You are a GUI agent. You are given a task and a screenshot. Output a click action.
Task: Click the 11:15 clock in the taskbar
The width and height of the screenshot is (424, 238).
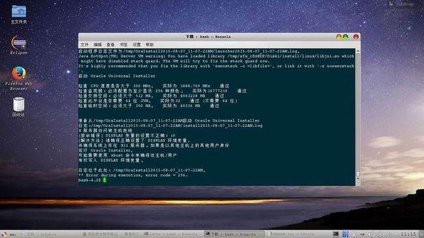tap(408, 234)
